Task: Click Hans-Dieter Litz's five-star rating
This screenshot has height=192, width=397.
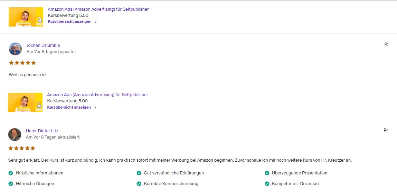Action: (x=22, y=148)
